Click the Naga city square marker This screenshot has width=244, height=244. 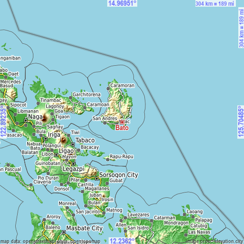click(x=26, y=121)
